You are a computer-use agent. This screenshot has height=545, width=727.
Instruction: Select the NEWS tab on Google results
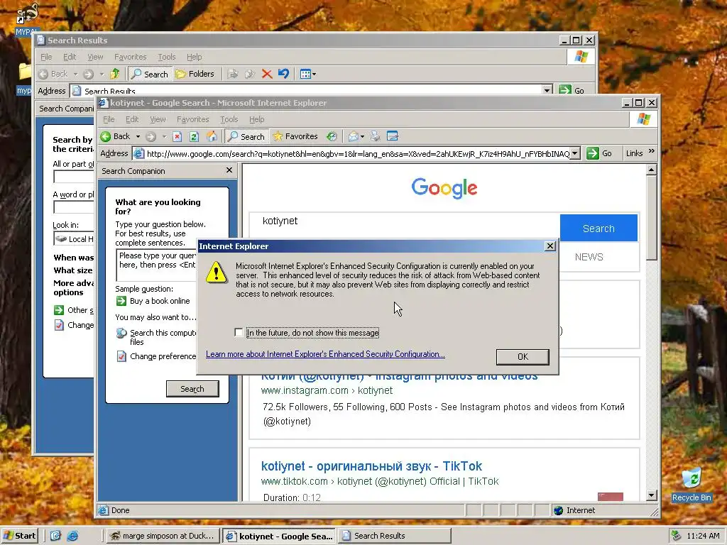pos(589,257)
